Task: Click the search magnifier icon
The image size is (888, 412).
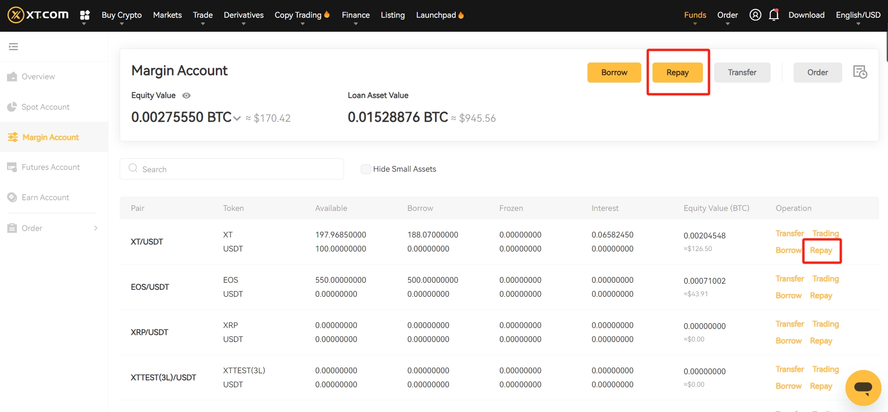Action: pyautogui.click(x=133, y=168)
